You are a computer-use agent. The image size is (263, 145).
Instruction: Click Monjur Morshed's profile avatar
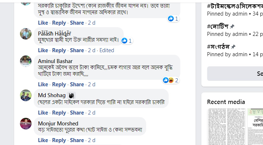pyautogui.click(x=25, y=124)
